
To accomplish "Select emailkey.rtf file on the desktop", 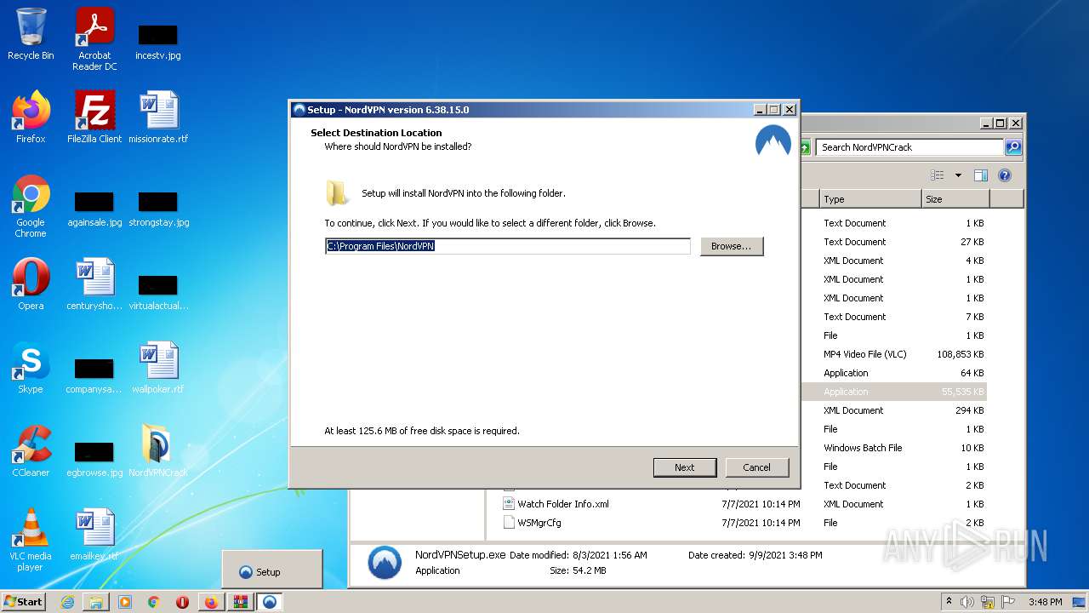I will pos(94,535).
